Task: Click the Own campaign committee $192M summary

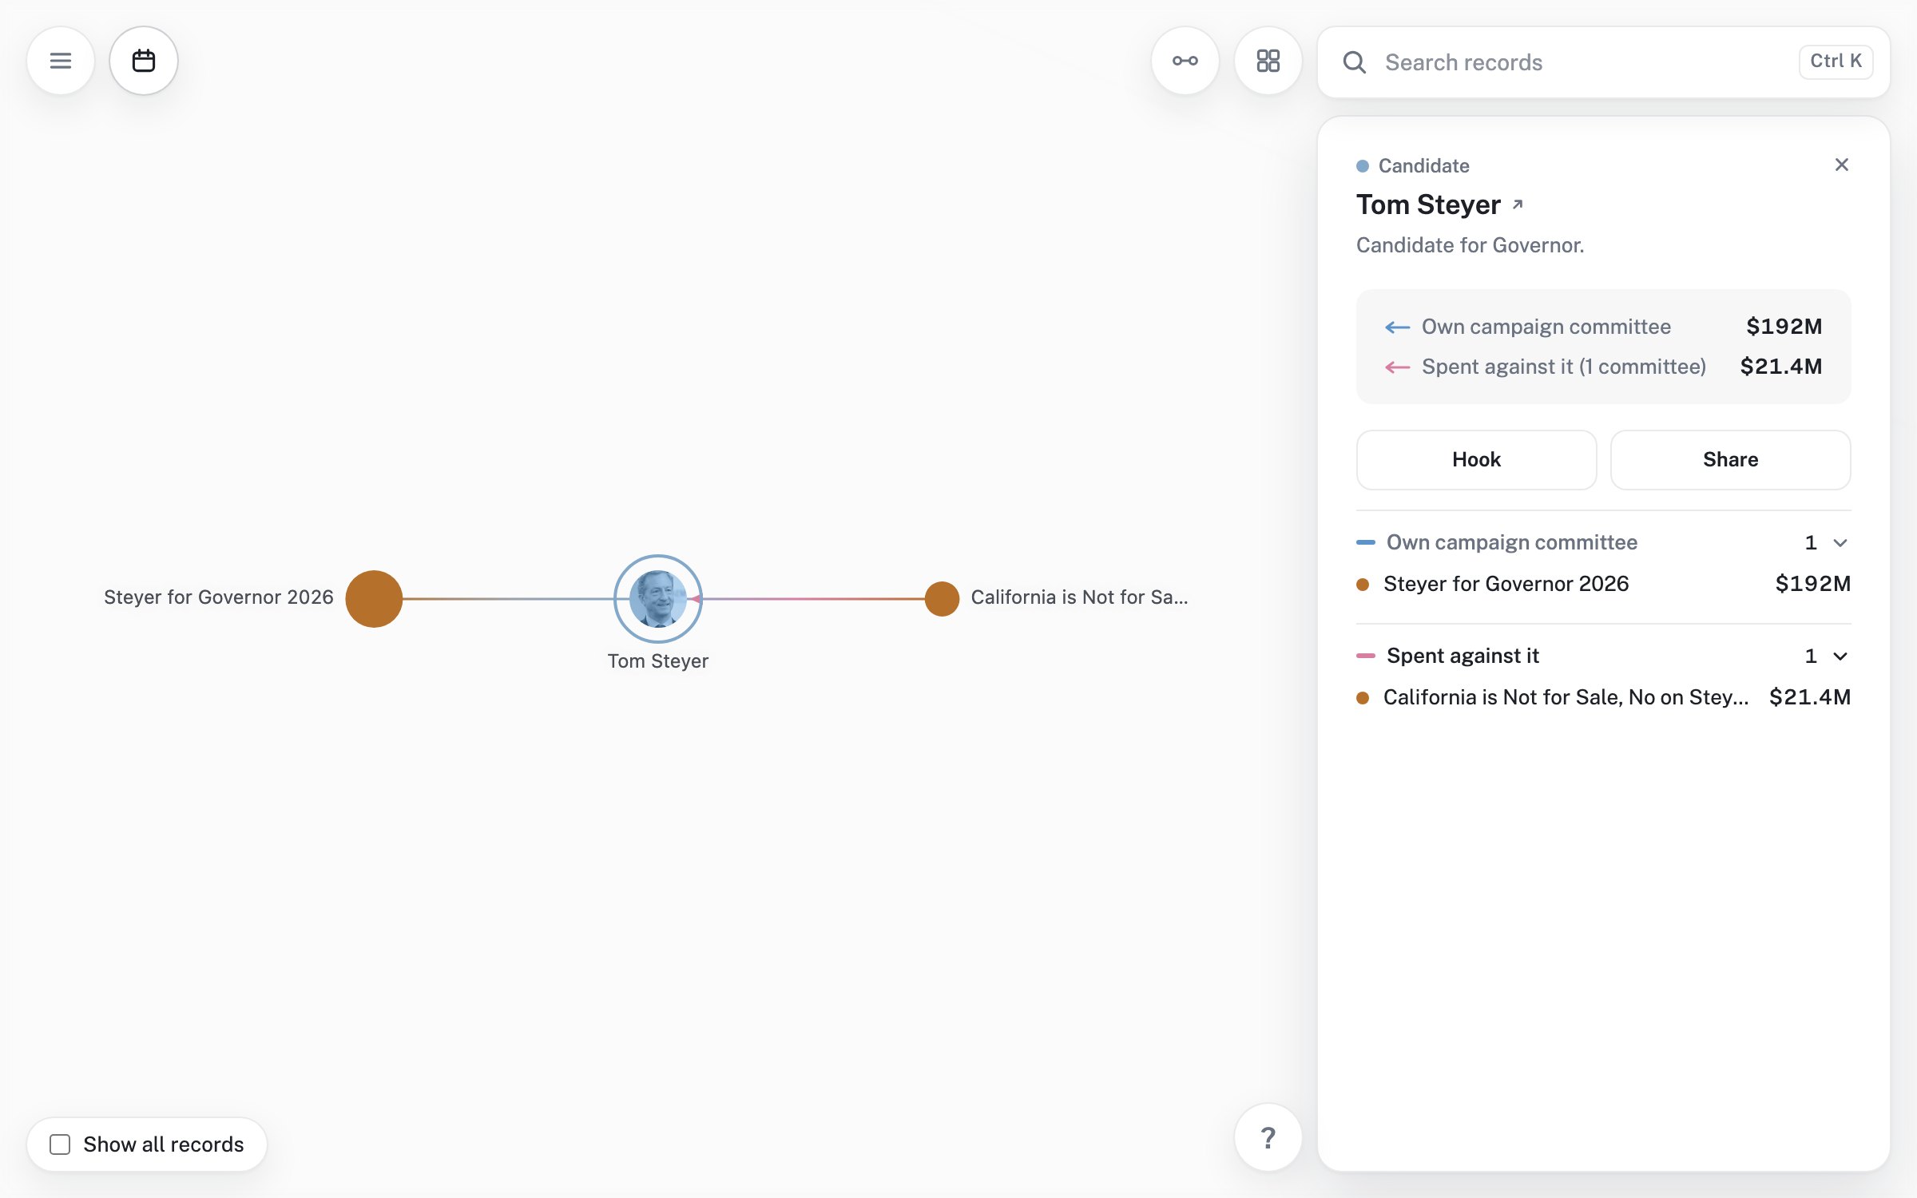Action: pyautogui.click(x=1603, y=327)
